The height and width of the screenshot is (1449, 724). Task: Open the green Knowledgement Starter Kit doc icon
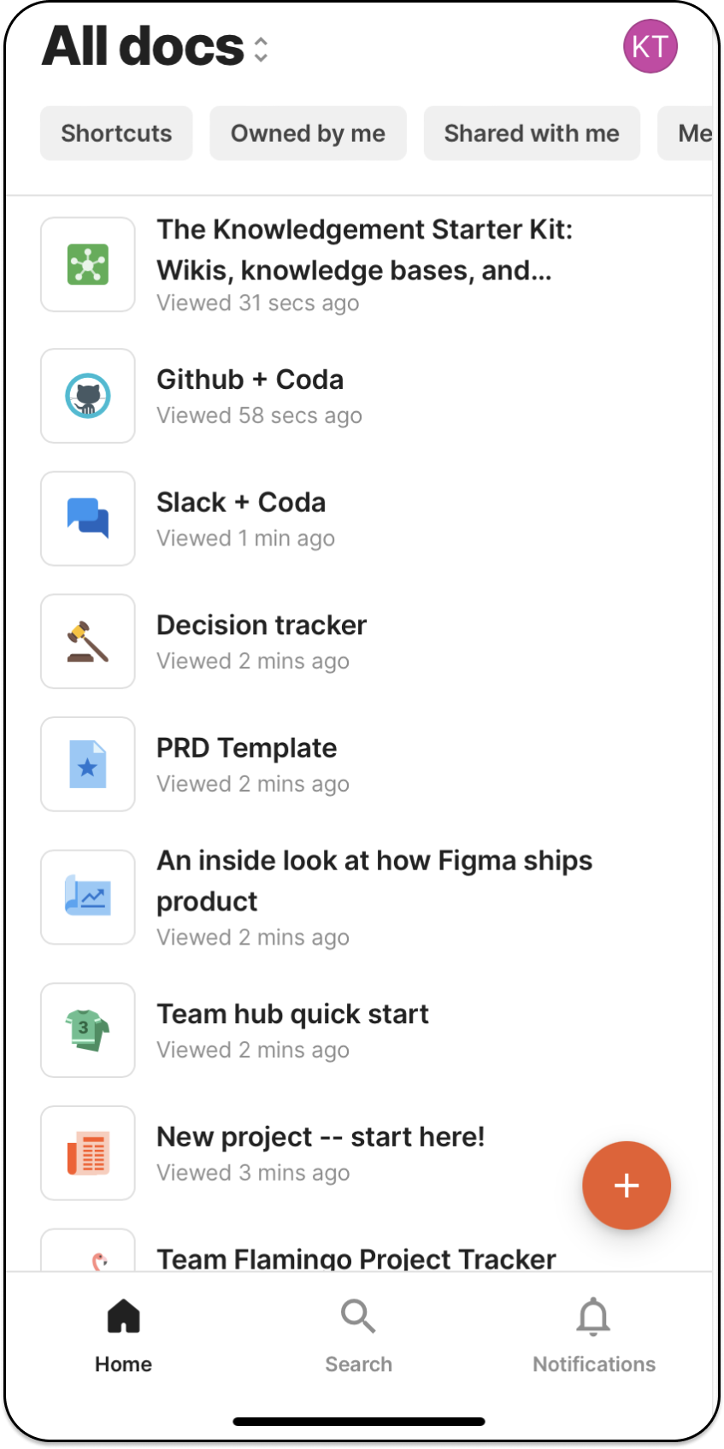[x=87, y=264]
